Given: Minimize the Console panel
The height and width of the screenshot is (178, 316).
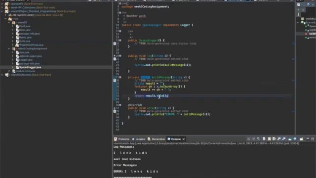Looking at the screenshot, I should pyautogui.click(x=308, y=139).
